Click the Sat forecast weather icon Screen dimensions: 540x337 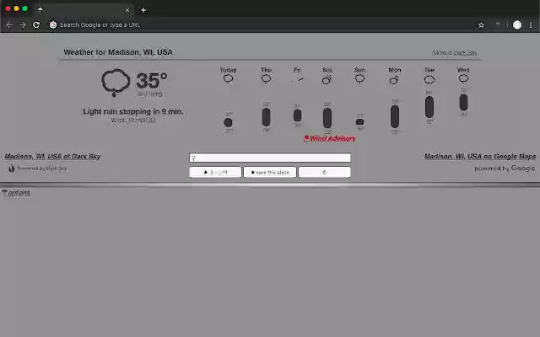coord(327,80)
